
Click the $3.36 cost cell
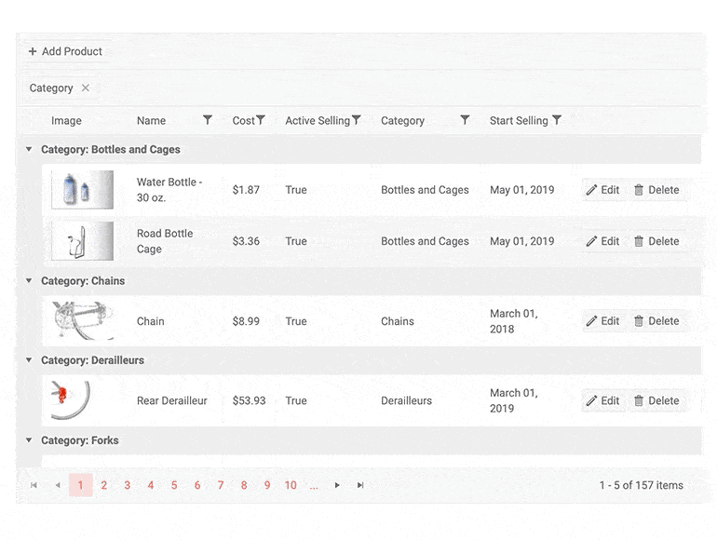(246, 241)
